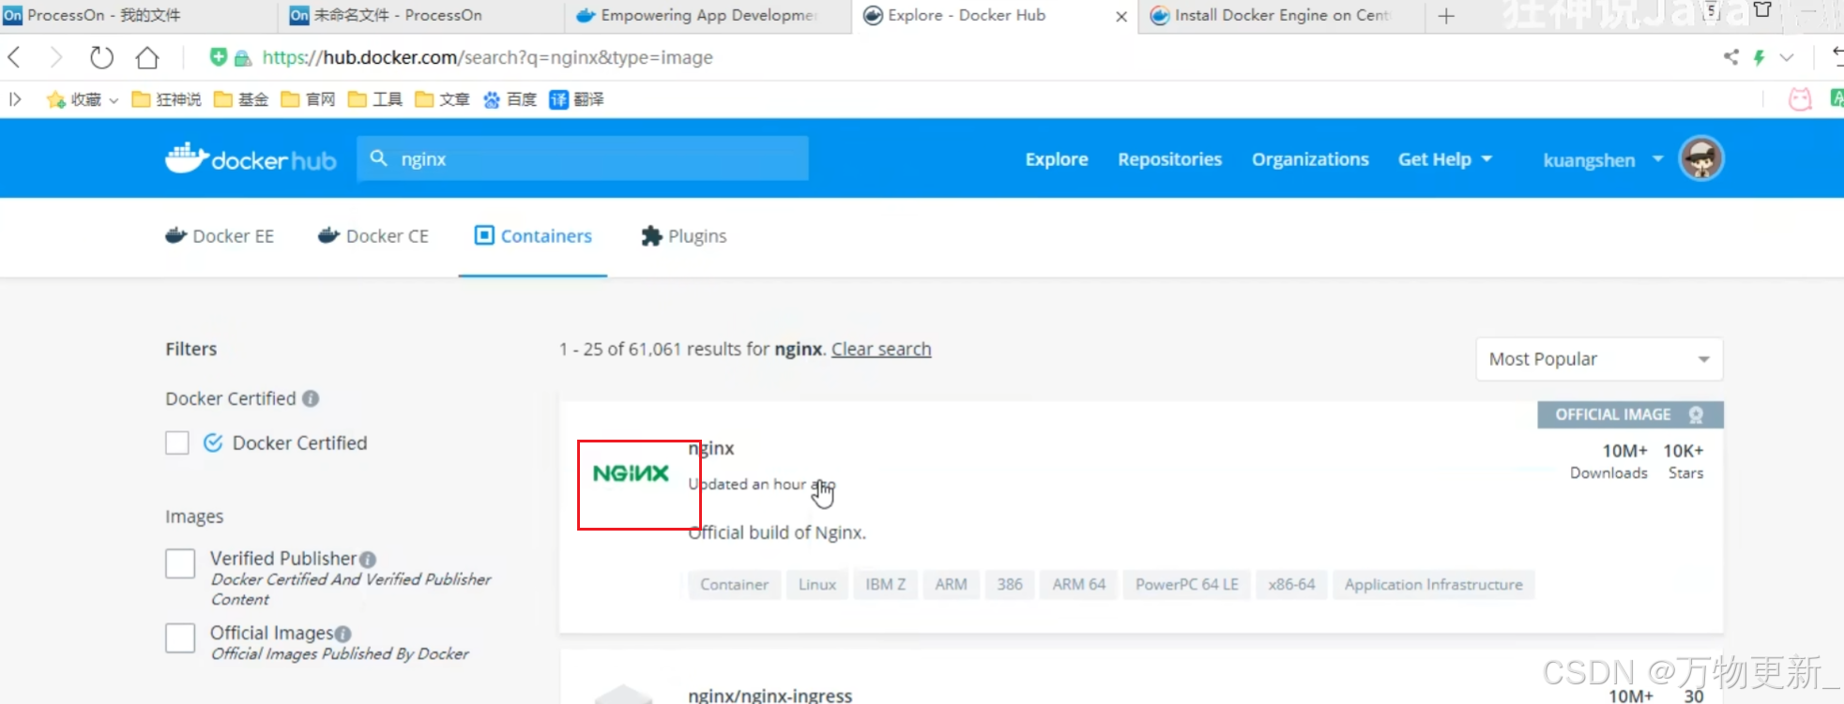This screenshot has width=1844, height=704.
Task: Expand the address bar chevron dropdown
Action: (x=1787, y=57)
